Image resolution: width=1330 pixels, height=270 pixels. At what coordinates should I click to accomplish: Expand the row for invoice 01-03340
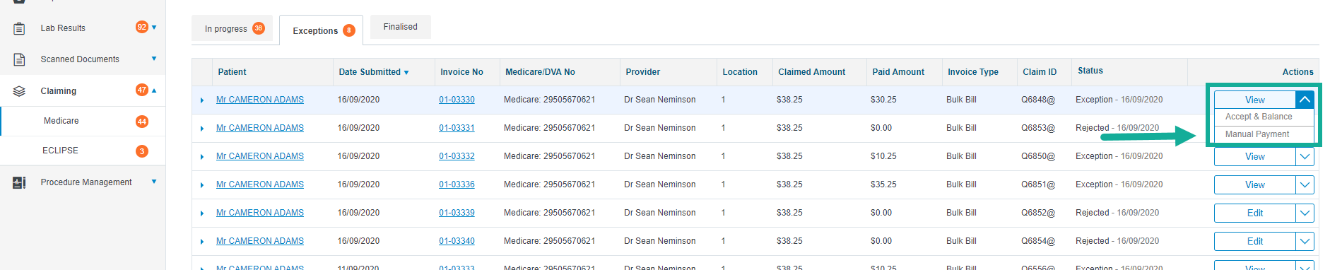coord(202,242)
